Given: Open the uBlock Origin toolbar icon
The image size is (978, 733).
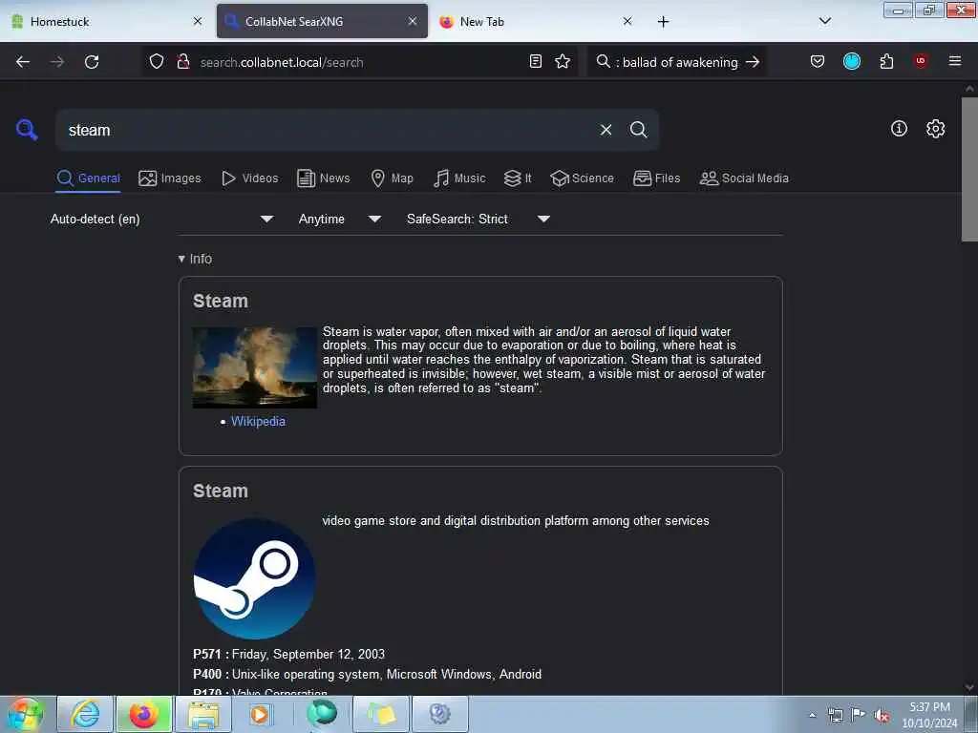Looking at the screenshot, I should (920, 60).
